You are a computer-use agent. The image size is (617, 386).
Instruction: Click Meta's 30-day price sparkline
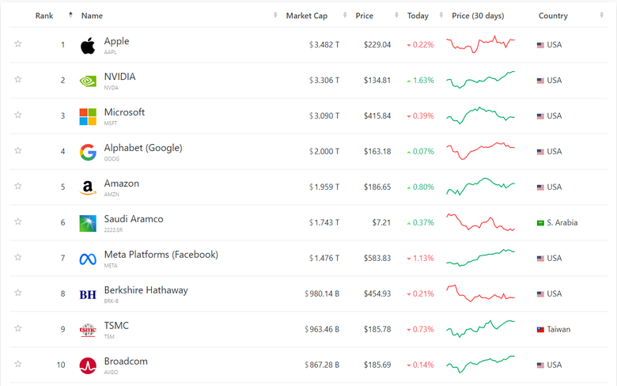coord(480,258)
